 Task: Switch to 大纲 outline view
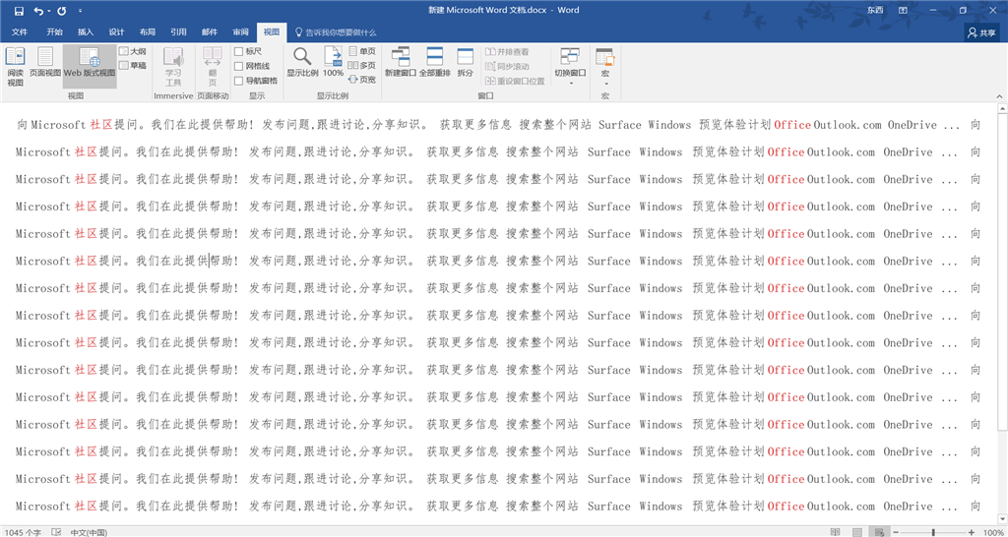pyautogui.click(x=133, y=51)
